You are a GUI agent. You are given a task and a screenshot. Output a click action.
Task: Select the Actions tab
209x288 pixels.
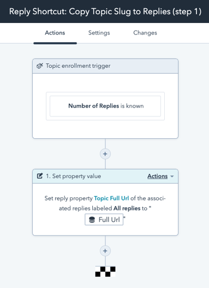point(55,33)
